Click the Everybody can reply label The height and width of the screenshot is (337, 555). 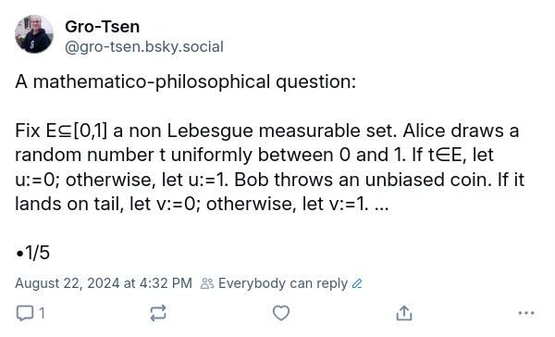(x=283, y=283)
